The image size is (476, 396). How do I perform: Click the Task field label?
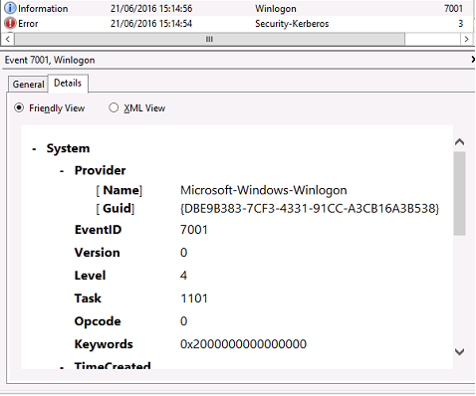pyautogui.click(x=88, y=298)
